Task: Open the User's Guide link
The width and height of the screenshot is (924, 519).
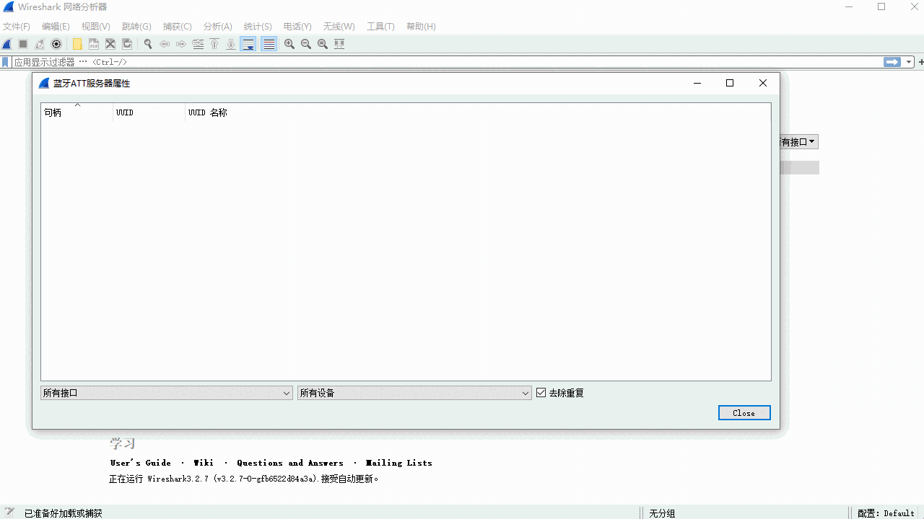Action: click(140, 462)
